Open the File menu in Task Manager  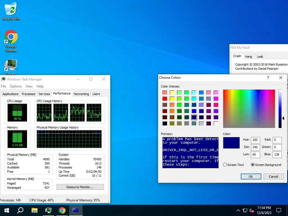pyautogui.click(x=3, y=86)
